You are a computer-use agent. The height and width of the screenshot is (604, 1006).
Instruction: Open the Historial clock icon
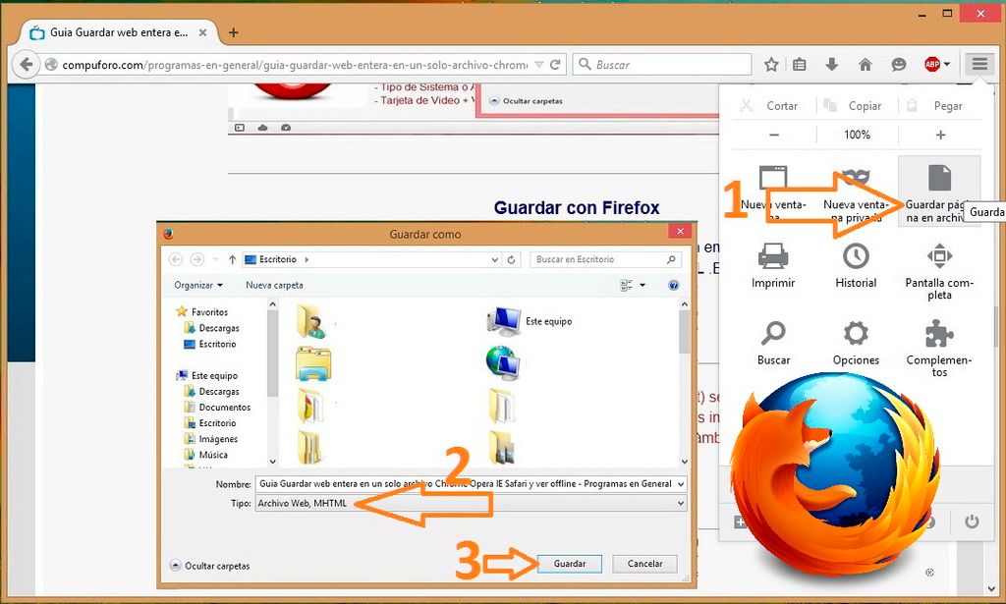856,255
